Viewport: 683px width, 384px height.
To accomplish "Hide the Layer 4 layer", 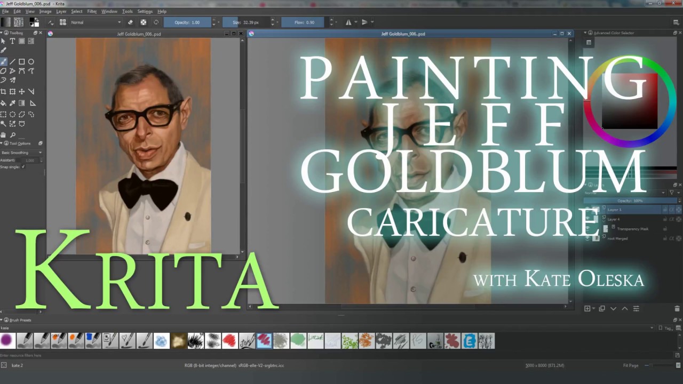I will [x=587, y=219].
